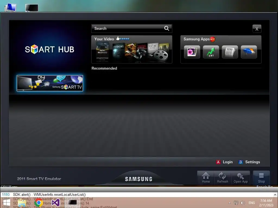This screenshot has height=208, width=278.
Task: Select the New Released movie poster
Action: point(102,51)
